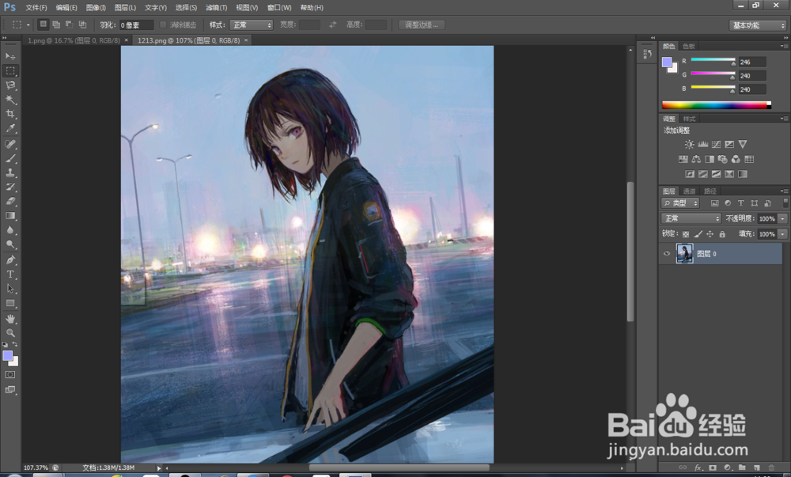This screenshot has width=791, height=477.
Task: Toggle lock position for layer
Action: pyautogui.click(x=710, y=234)
